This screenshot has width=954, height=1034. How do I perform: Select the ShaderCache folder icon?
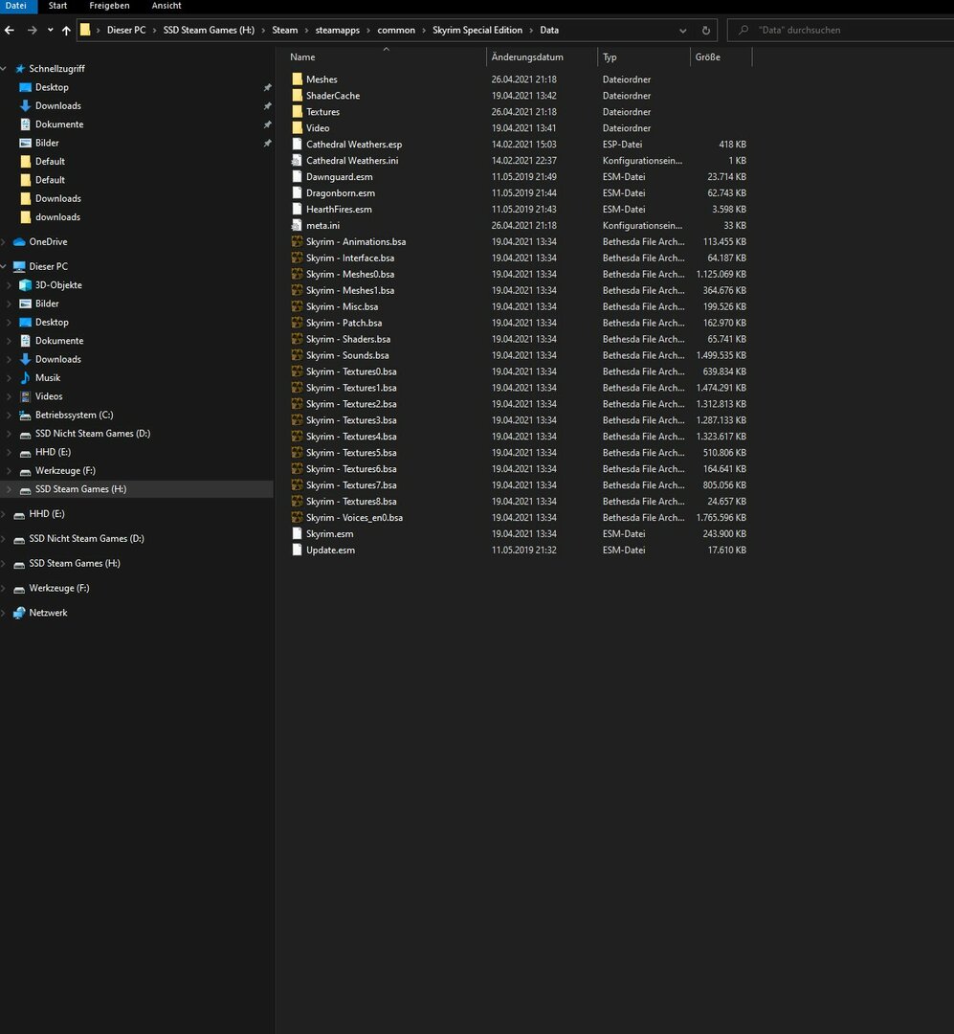tap(297, 96)
